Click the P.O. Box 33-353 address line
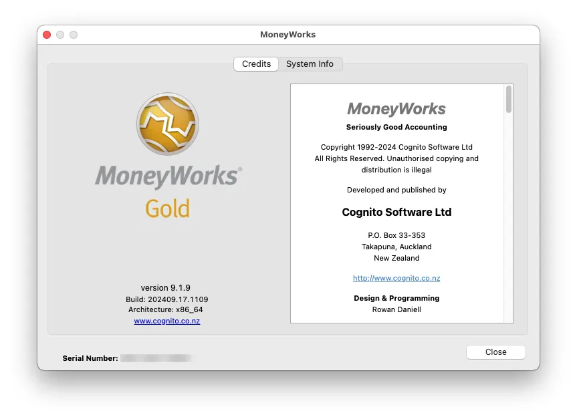577x417 pixels. point(396,235)
